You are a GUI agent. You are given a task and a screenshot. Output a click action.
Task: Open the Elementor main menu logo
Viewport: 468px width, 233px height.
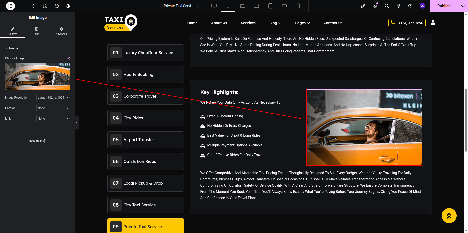(x=10, y=6)
